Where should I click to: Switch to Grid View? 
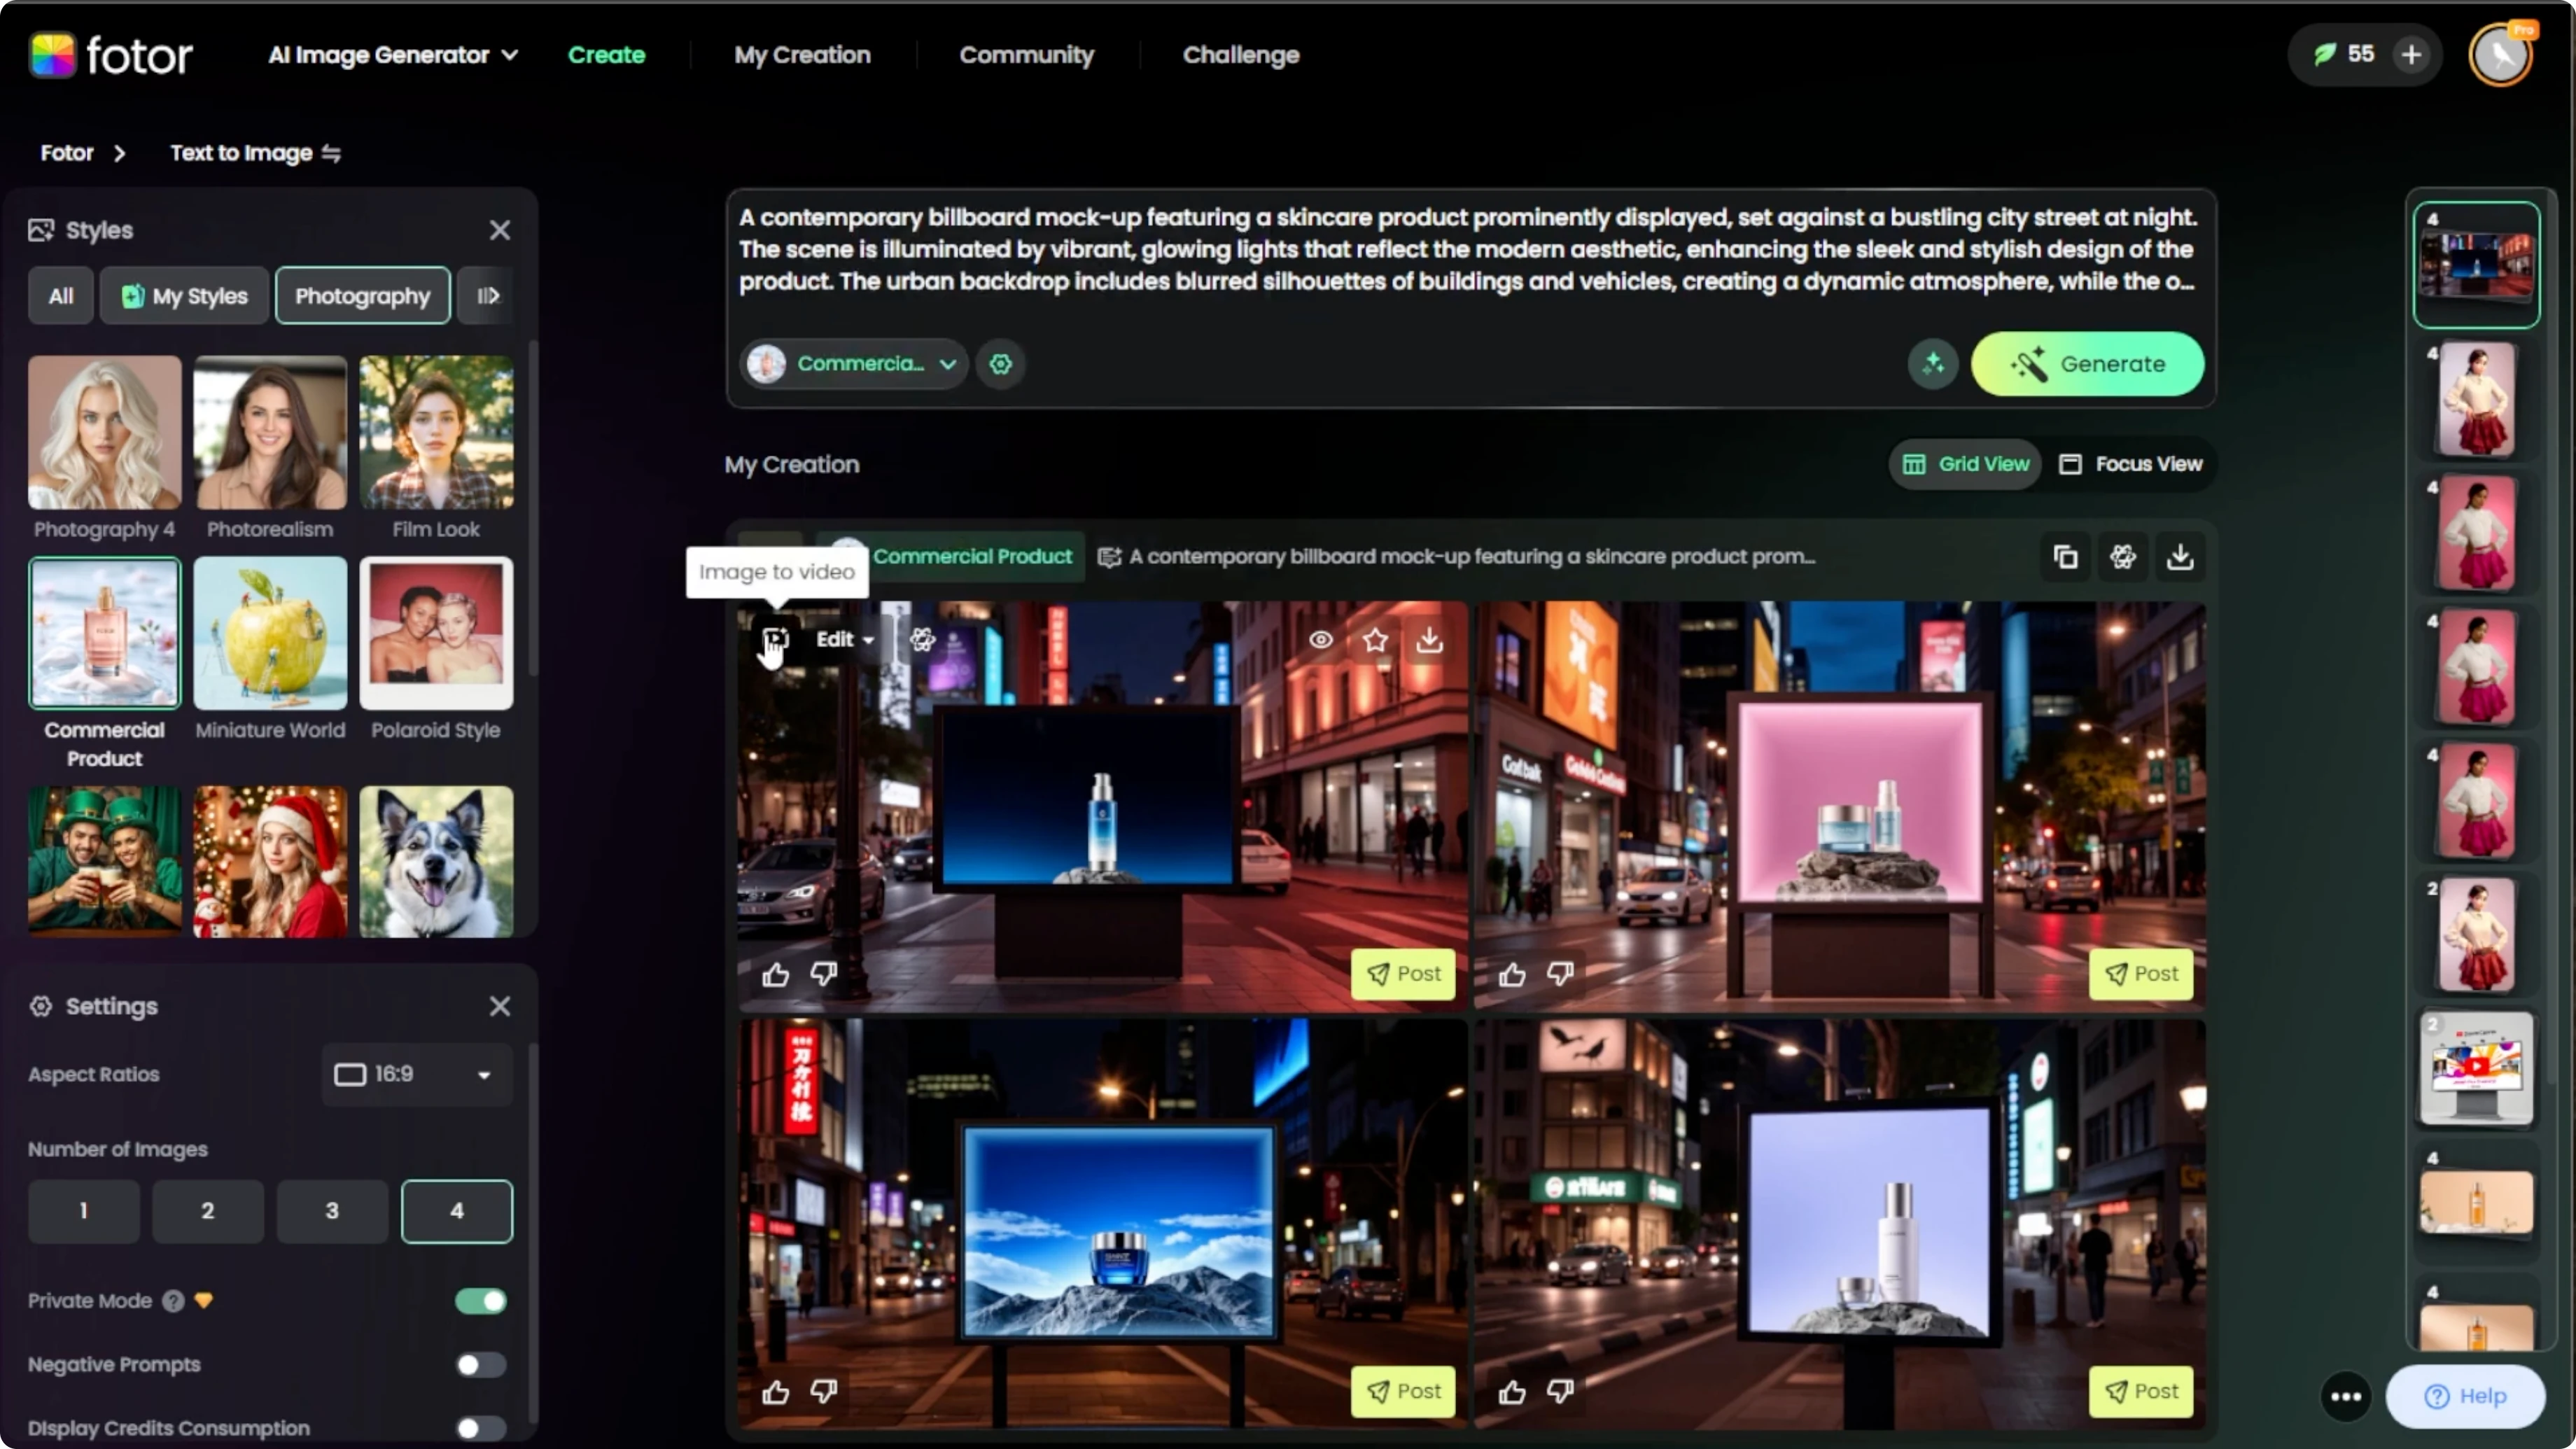click(1965, 464)
